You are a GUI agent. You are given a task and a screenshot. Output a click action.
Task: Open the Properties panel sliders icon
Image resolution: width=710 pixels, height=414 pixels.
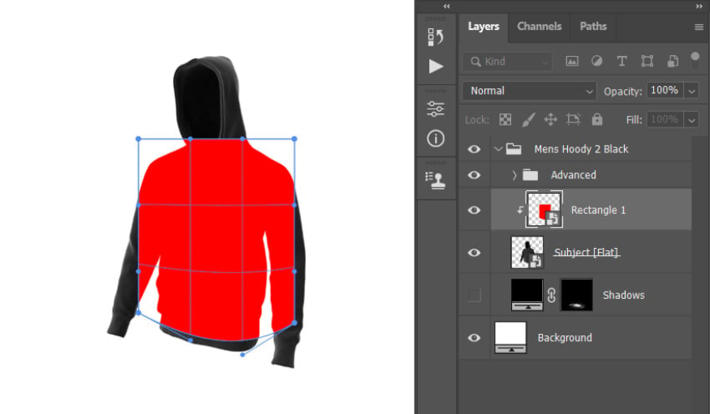(x=436, y=109)
